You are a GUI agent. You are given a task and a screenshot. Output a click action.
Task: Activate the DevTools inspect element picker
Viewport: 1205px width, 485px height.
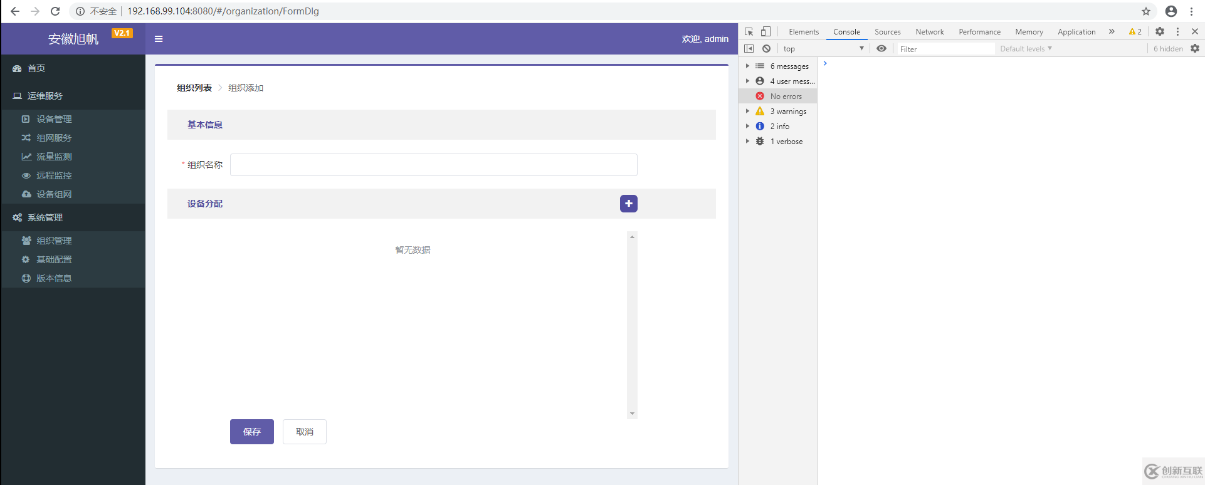[x=749, y=31]
